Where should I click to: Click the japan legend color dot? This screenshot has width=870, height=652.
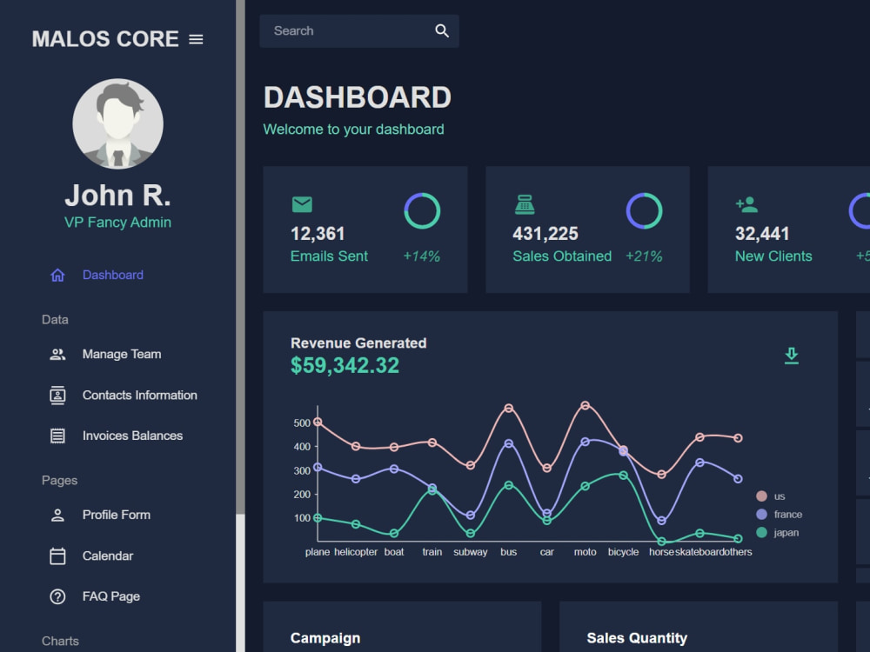point(761,533)
